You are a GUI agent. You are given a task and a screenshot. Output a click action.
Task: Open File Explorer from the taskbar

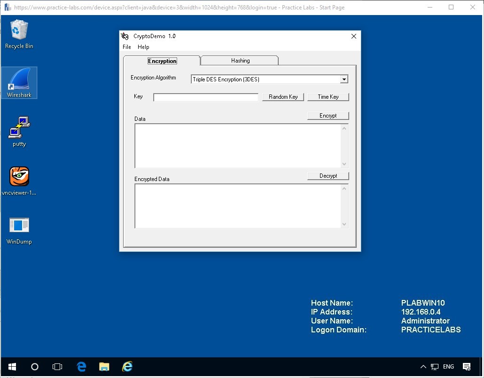[x=104, y=367]
